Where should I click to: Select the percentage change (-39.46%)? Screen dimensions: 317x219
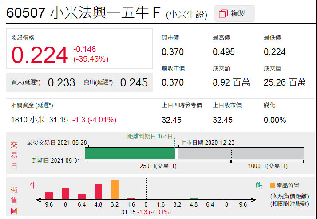91,59
